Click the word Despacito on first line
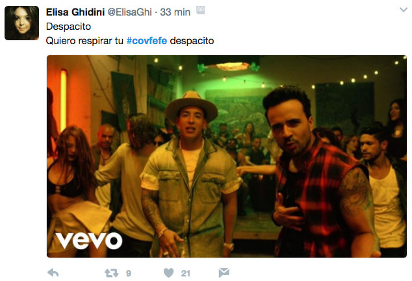 pyautogui.click(x=68, y=27)
